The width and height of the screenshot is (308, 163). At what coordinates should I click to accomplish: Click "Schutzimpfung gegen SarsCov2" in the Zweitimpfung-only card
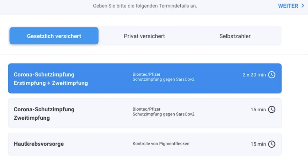coord(163,114)
